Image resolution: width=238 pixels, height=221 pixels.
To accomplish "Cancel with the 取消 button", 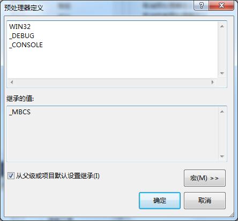I will click(205, 201).
